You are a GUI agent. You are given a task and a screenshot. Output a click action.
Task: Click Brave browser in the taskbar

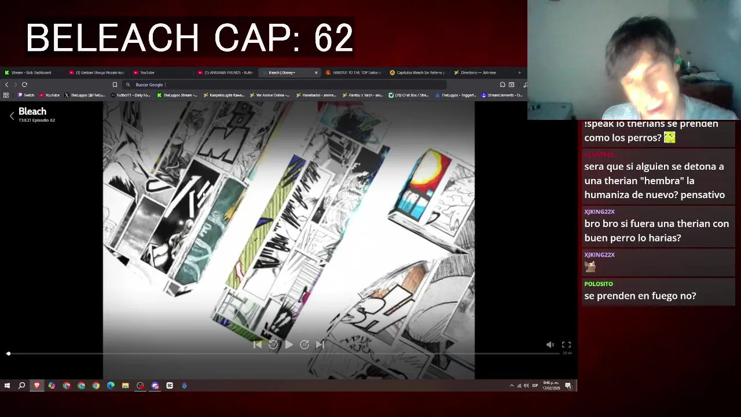(x=37, y=386)
